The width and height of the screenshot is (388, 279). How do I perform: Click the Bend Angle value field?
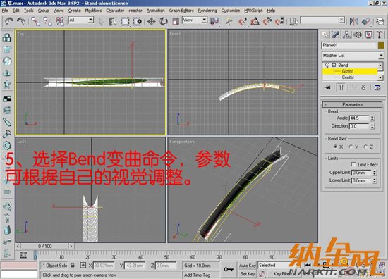359,118
